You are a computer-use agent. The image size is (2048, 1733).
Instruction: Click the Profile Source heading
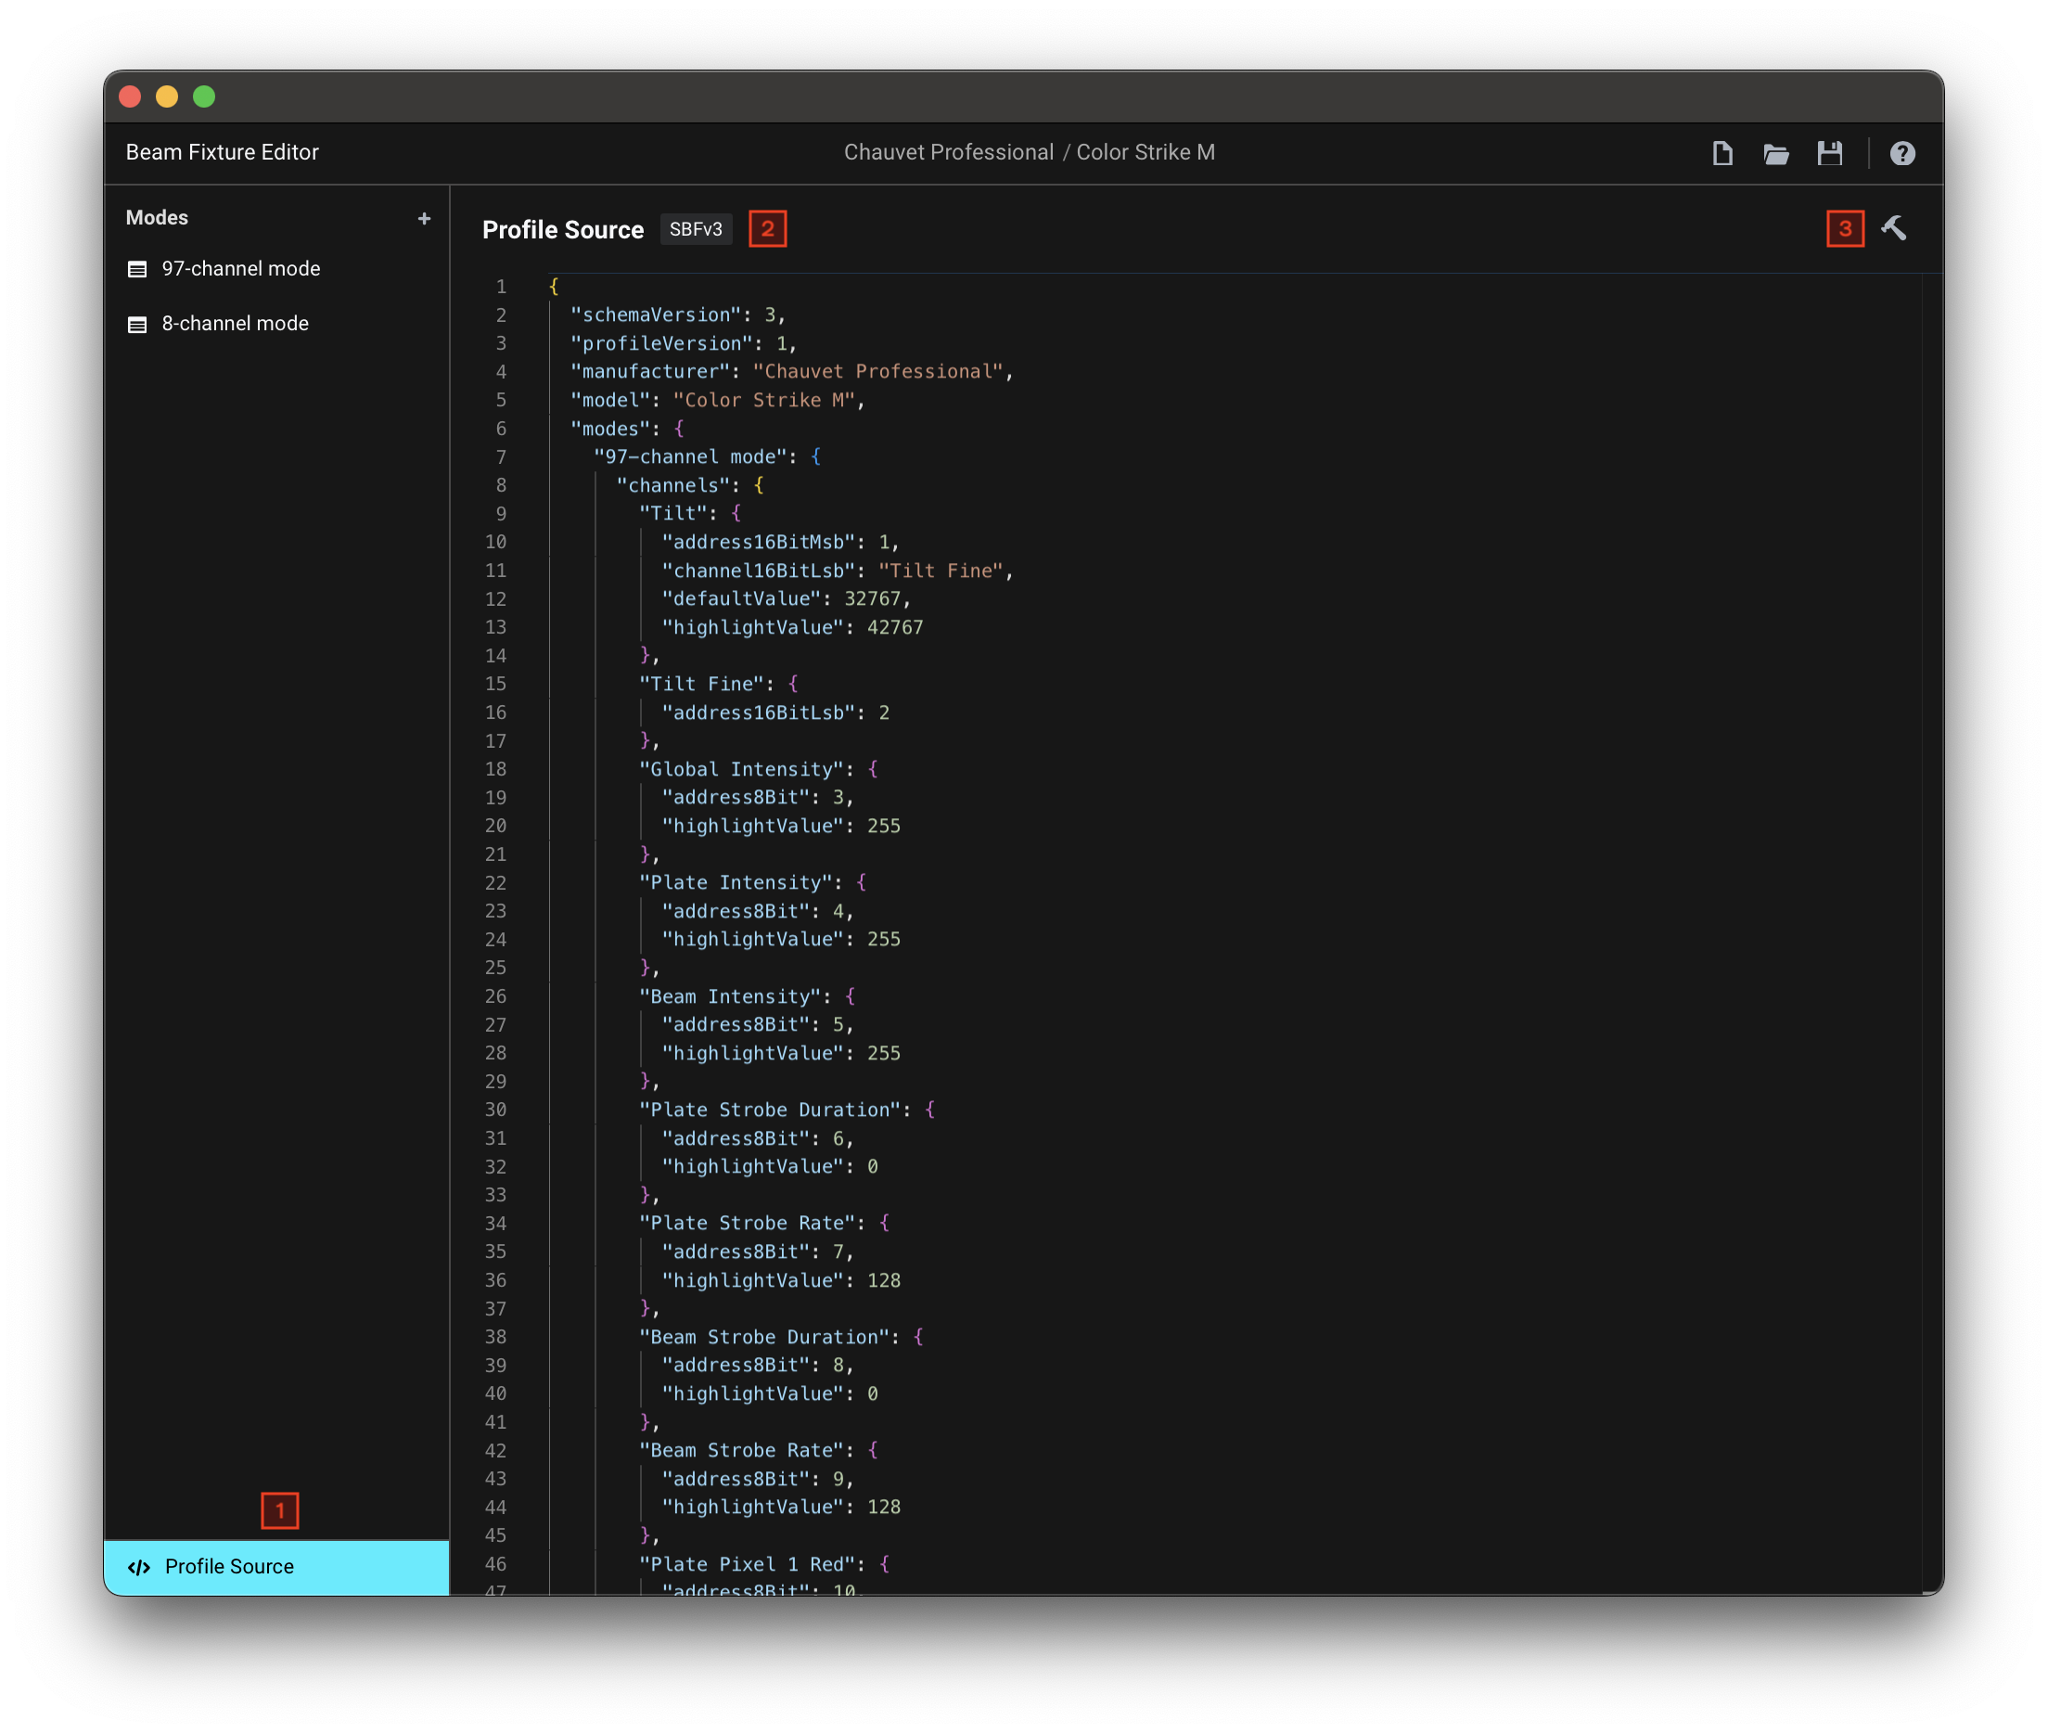pos(563,230)
